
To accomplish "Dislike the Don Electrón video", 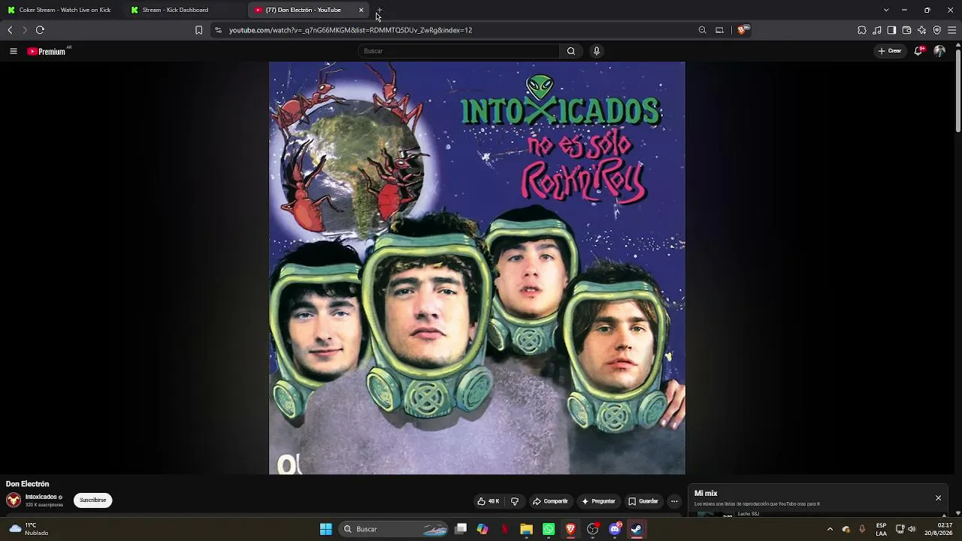I will pyautogui.click(x=515, y=501).
